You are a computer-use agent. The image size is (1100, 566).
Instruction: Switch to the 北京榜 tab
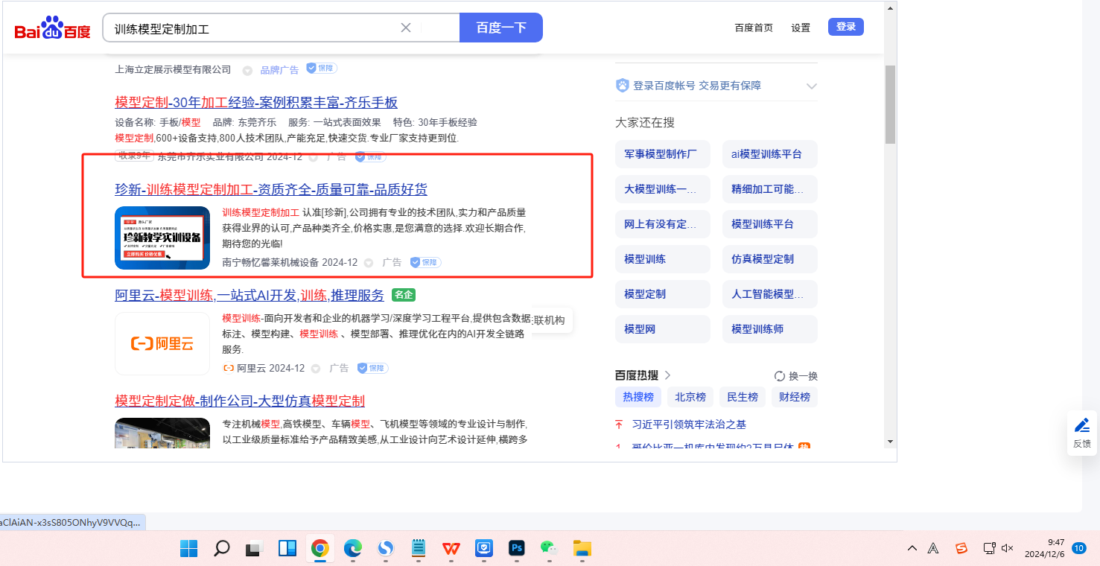tap(690, 397)
